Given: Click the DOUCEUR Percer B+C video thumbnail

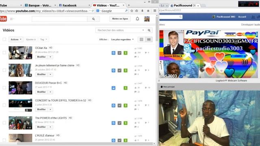Looking at the screenshot, I should pyautogui.click(x=20, y=88).
